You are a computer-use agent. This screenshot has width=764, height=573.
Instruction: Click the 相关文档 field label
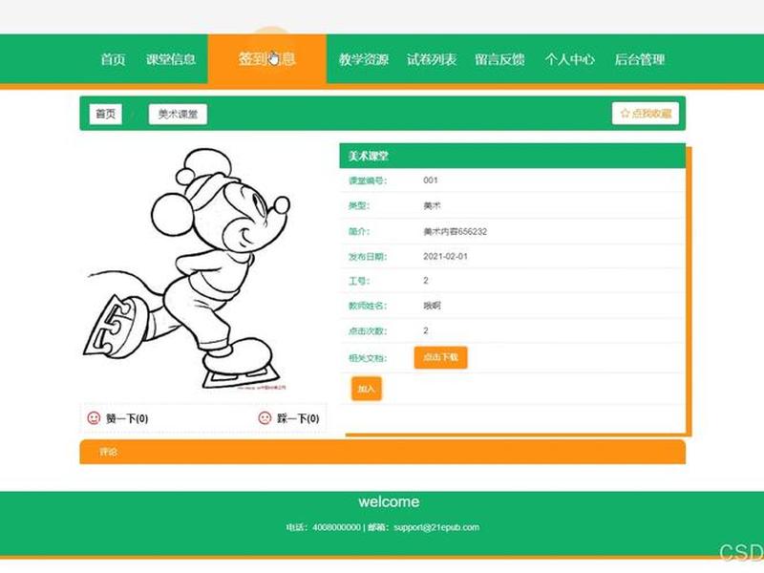point(368,358)
